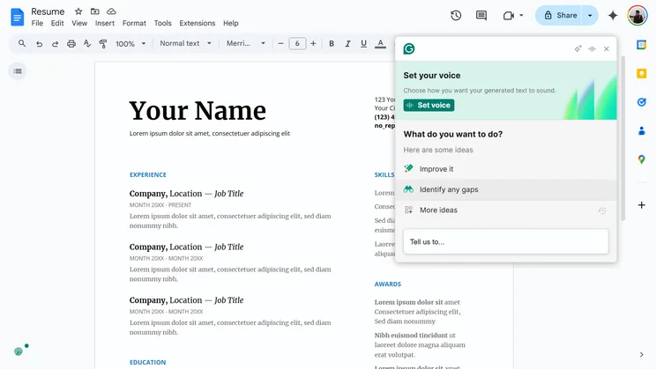The width and height of the screenshot is (656, 369).
Task: Click the Grammarly logo in panel
Action: point(409,49)
